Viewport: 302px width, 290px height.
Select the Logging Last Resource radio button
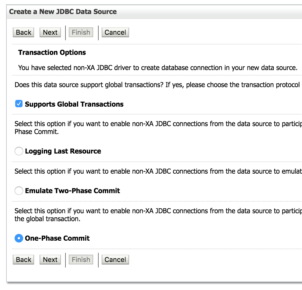(x=19, y=151)
